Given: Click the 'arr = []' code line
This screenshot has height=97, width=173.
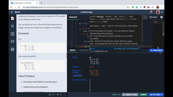Looking at the screenshot, I should tap(83, 23).
